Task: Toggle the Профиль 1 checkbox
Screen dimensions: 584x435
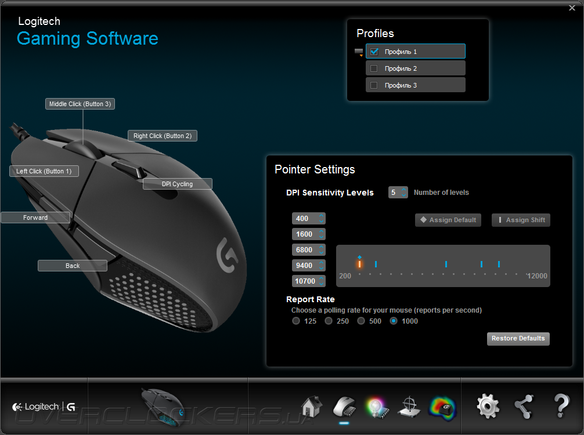Action: [374, 52]
